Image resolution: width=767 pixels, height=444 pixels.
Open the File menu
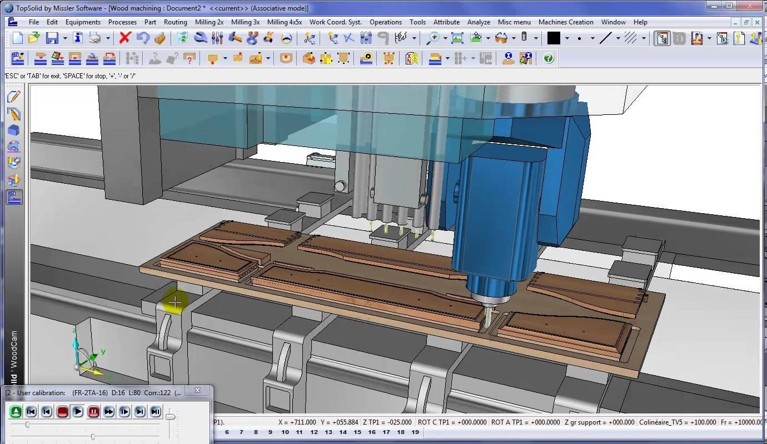coord(34,22)
